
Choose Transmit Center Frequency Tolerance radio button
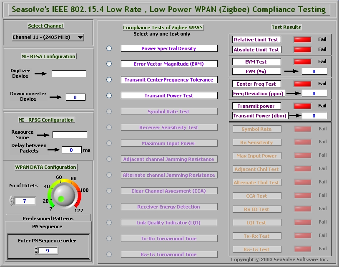coord(109,79)
